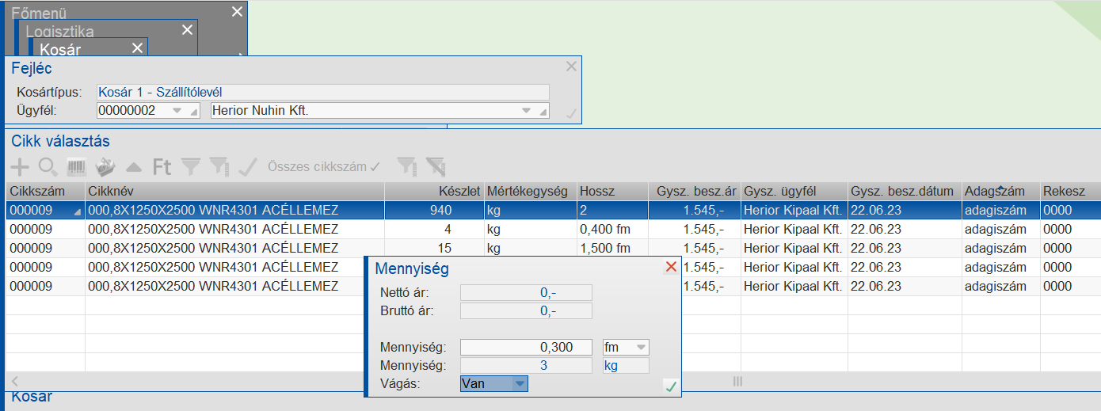
Task: Click Rekesz 0000 in the selected row
Action: [1070, 210]
